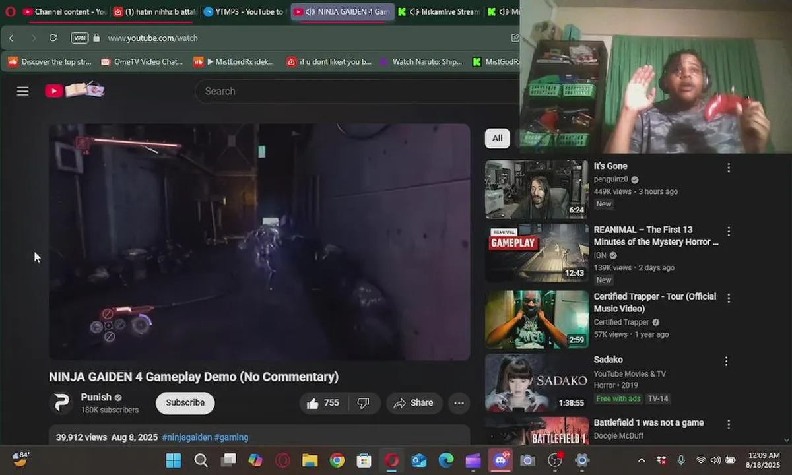This screenshot has width=792, height=475.
Task: Switch to the YTMP3 tab
Action: point(244,12)
